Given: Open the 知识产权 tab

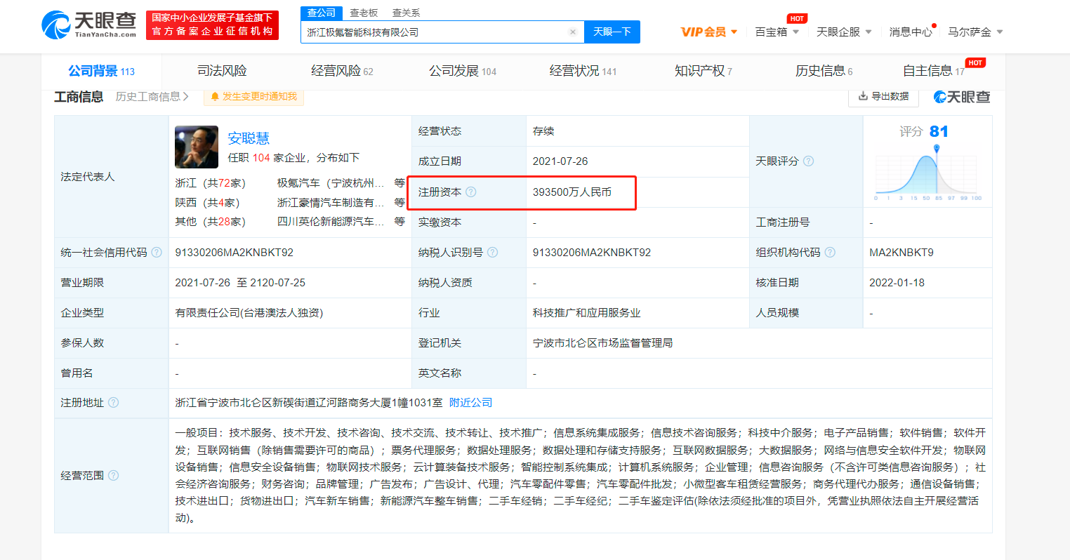Looking at the screenshot, I should [703, 71].
